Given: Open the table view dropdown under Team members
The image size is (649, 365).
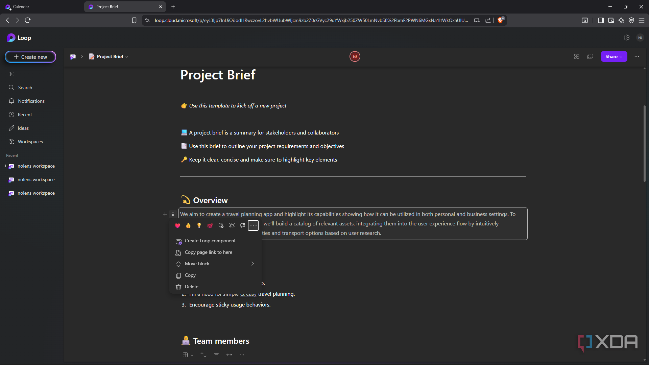Looking at the screenshot, I should (x=188, y=355).
